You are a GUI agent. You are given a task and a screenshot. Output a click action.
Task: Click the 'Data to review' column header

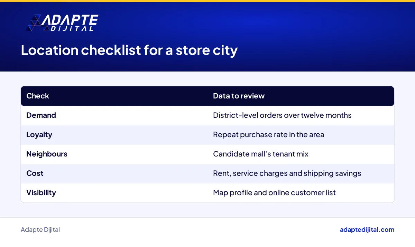tap(239, 96)
